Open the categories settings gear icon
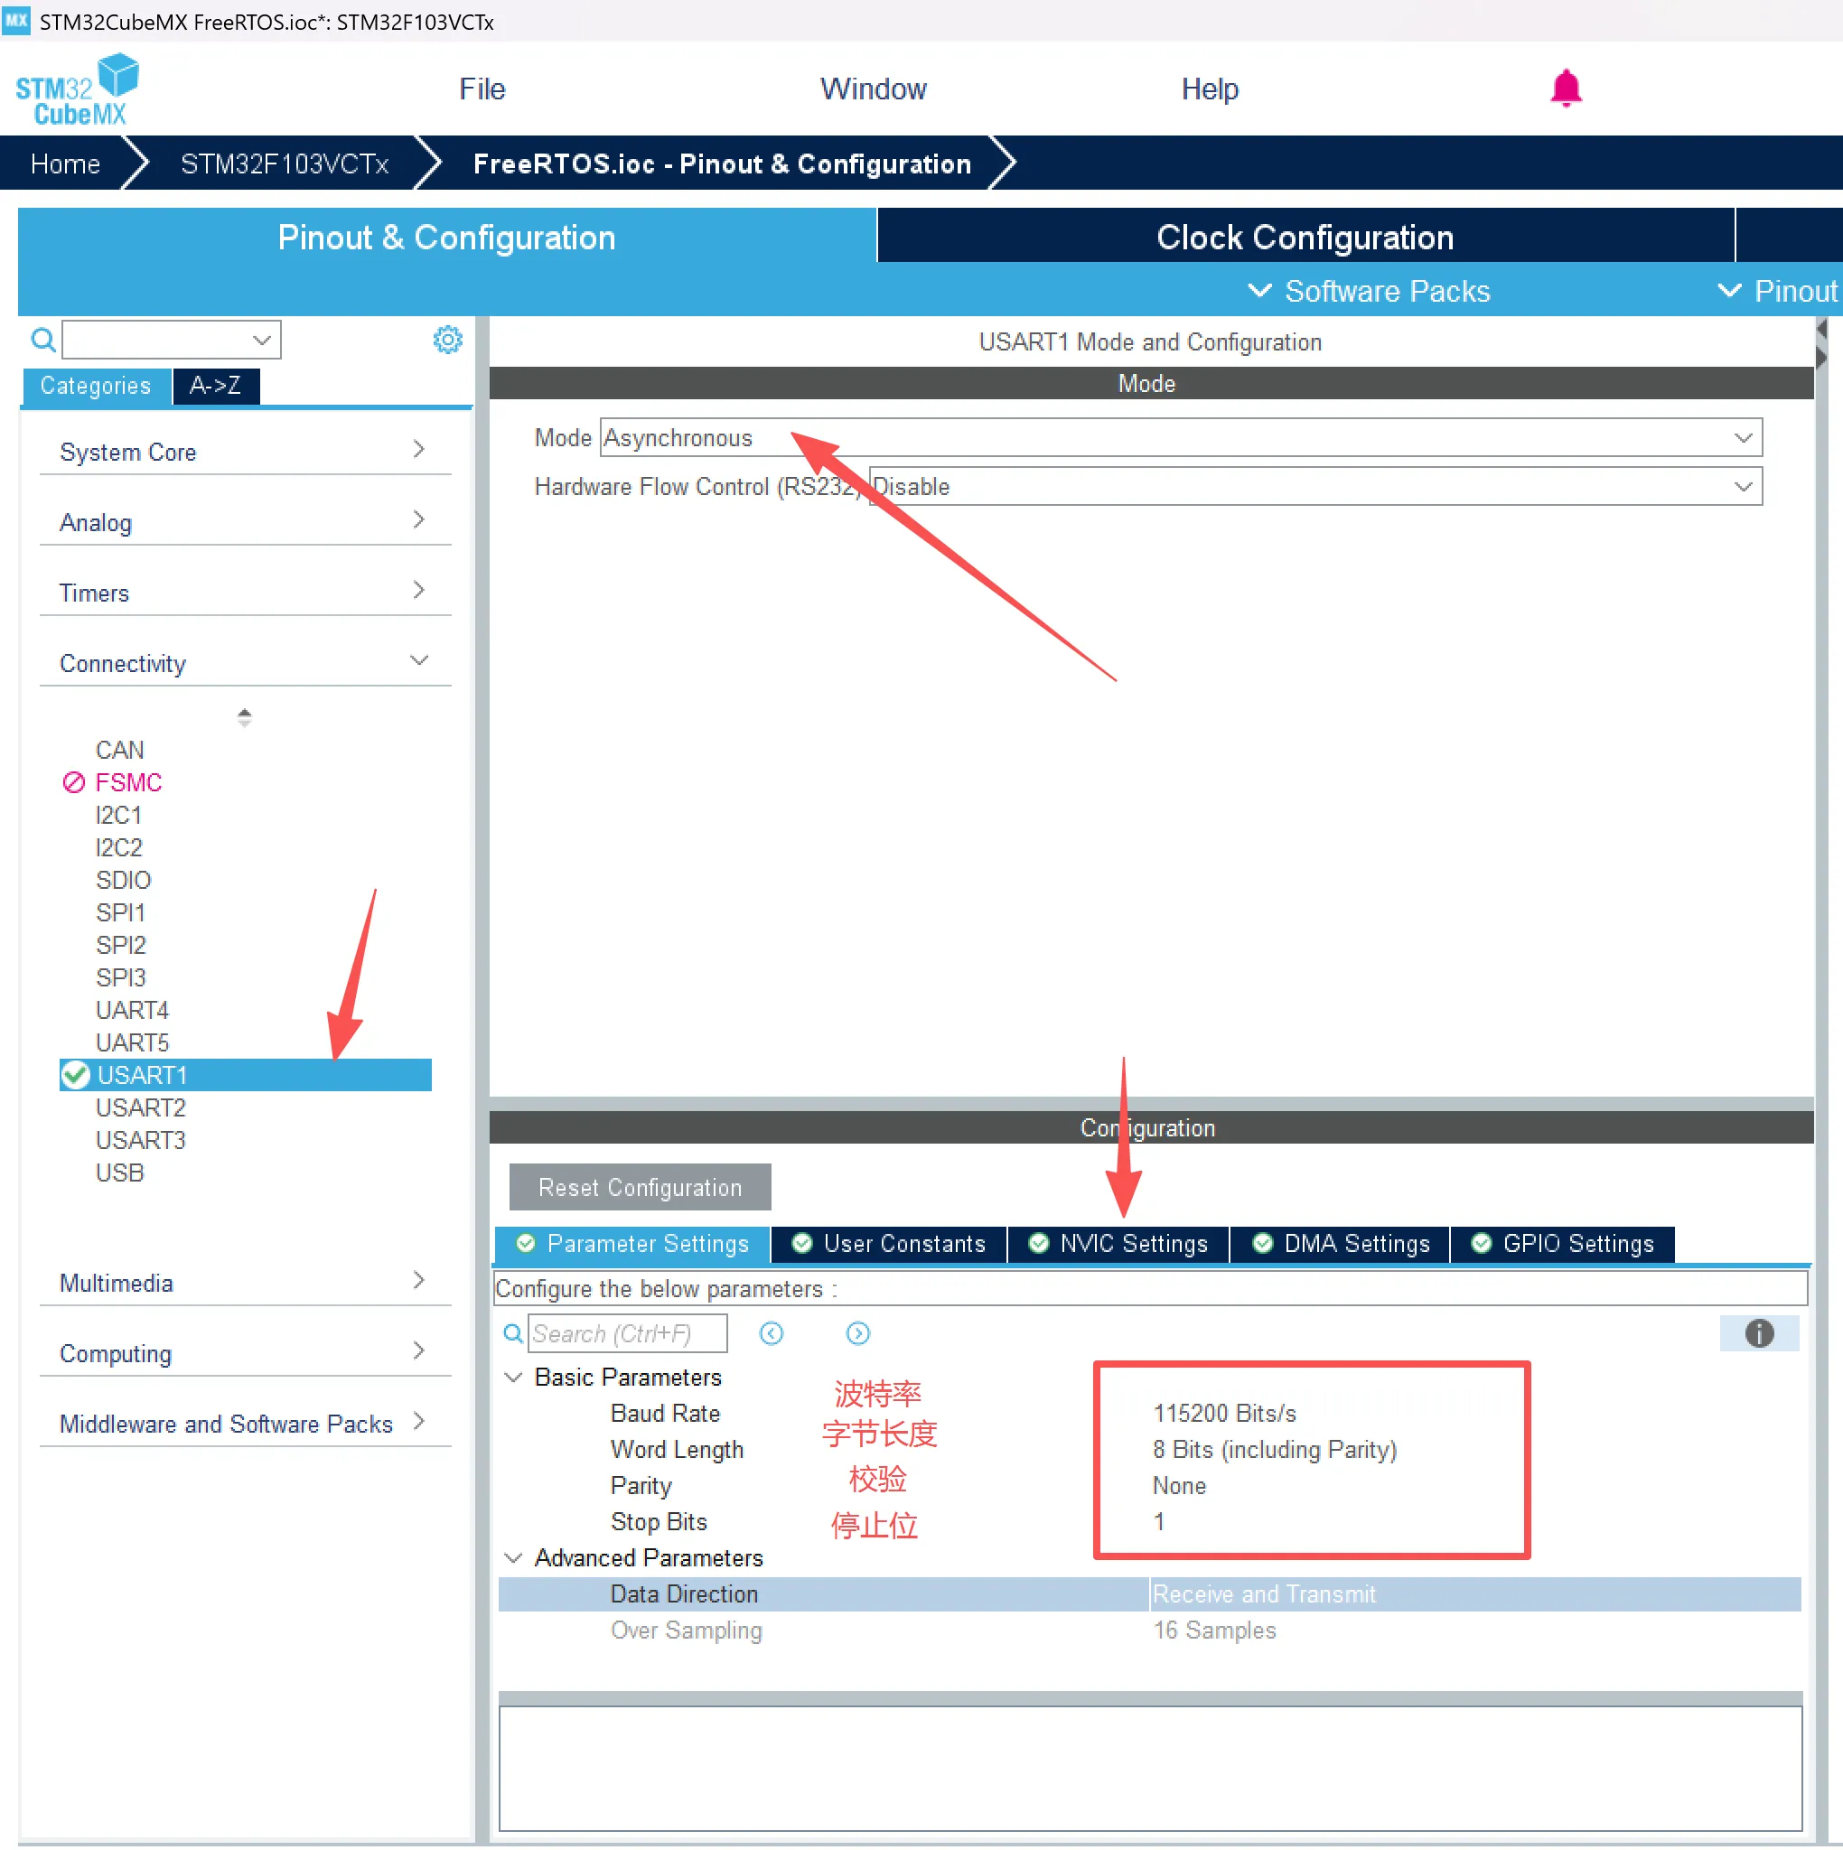 [447, 339]
